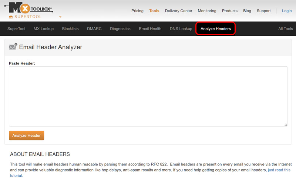Switch to the MX Lookup tab

(x=44, y=29)
